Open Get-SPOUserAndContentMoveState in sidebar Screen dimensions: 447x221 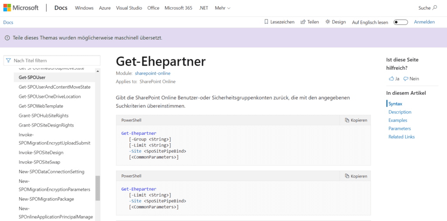(55, 87)
